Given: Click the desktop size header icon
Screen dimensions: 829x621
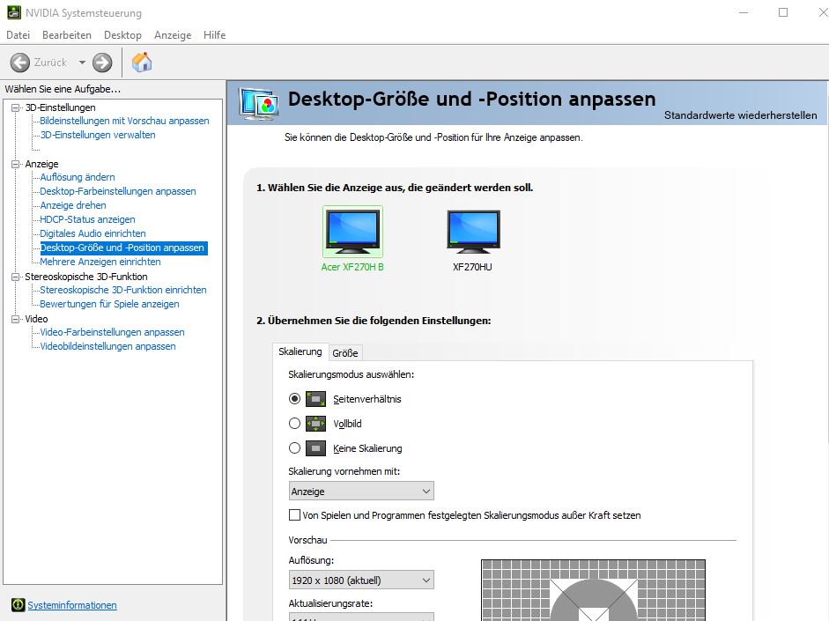Looking at the screenshot, I should tap(258, 103).
